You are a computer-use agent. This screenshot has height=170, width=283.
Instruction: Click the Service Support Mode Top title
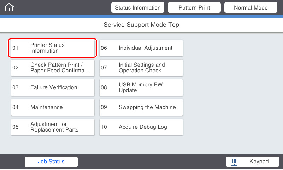(x=141, y=25)
